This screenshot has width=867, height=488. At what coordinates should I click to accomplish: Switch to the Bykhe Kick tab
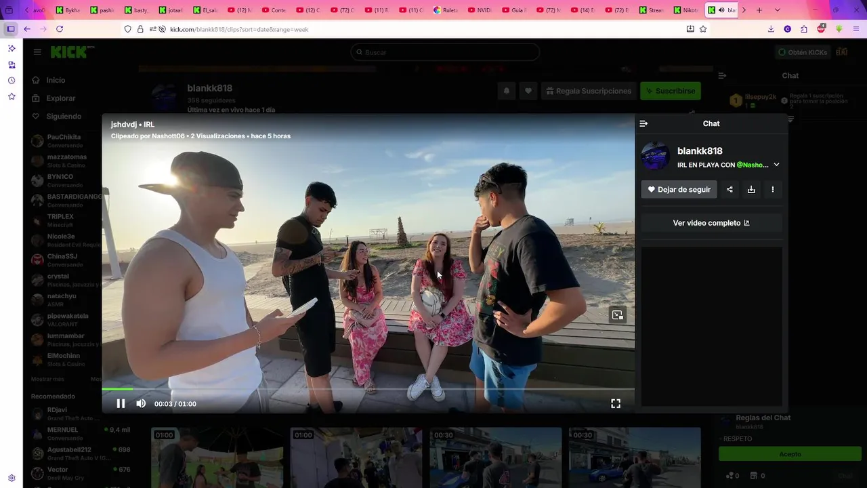coord(69,10)
